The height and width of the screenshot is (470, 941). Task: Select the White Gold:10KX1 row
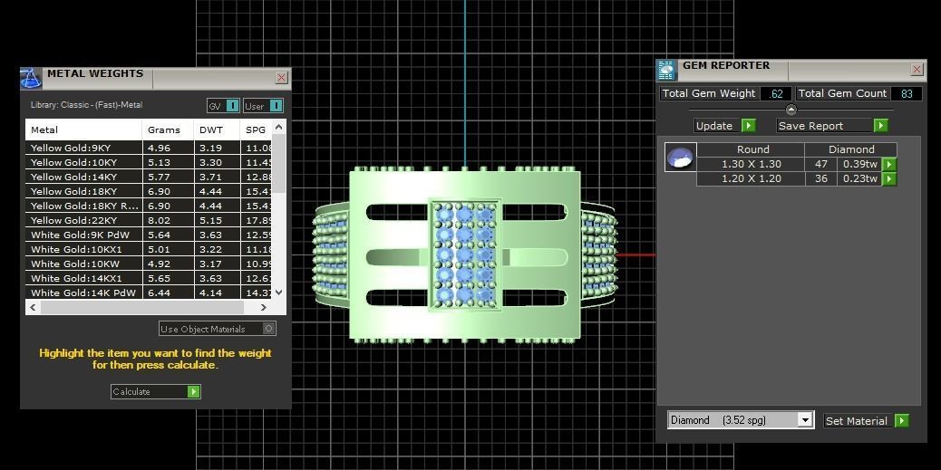pyautogui.click(x=149, y=249)
